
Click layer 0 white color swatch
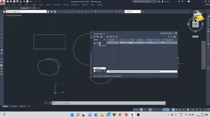coord(131,43)
